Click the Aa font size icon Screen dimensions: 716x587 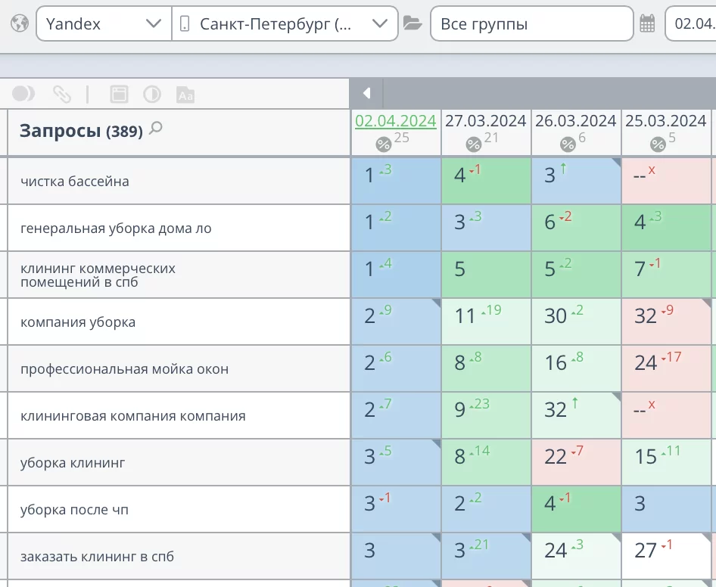pos(185,95)
